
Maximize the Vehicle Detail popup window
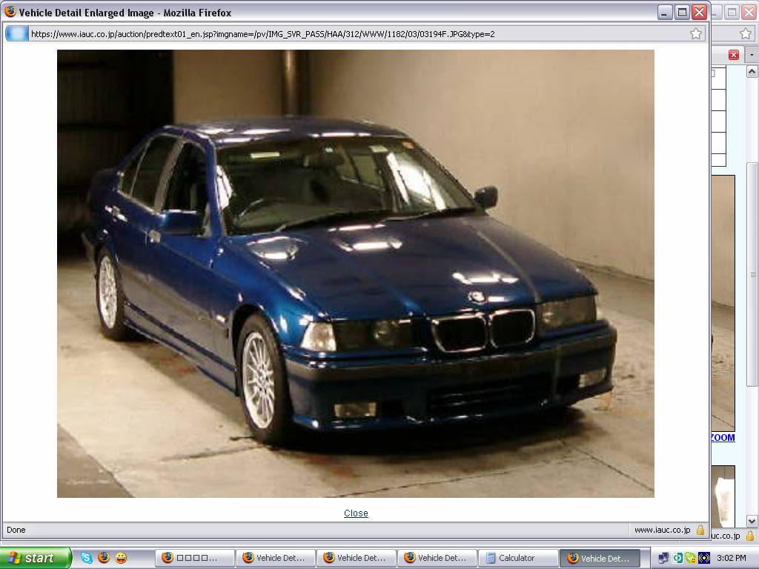coord(682,12)
